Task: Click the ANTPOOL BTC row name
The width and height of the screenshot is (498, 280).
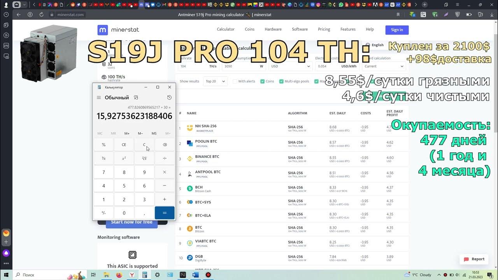Action: click(208, 171)
